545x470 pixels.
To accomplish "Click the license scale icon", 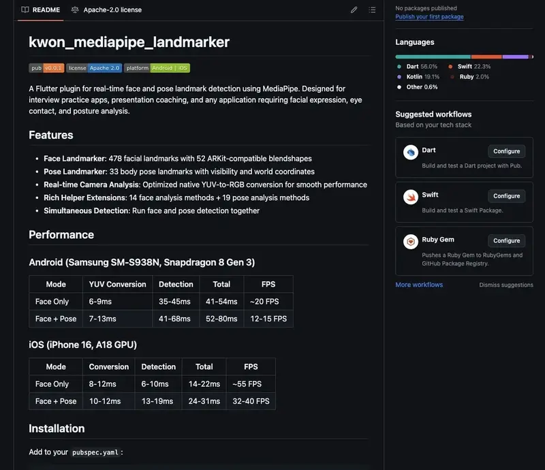I will [75, 10].
